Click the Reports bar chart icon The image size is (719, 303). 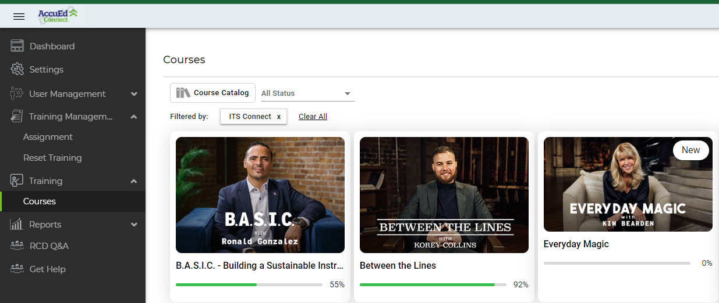17,225
